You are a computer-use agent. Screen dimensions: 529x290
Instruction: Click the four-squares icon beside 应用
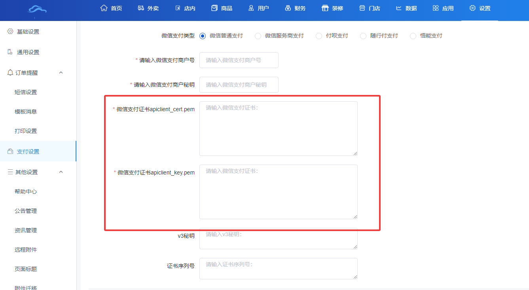pyautogui.click(x=436, y=8)
